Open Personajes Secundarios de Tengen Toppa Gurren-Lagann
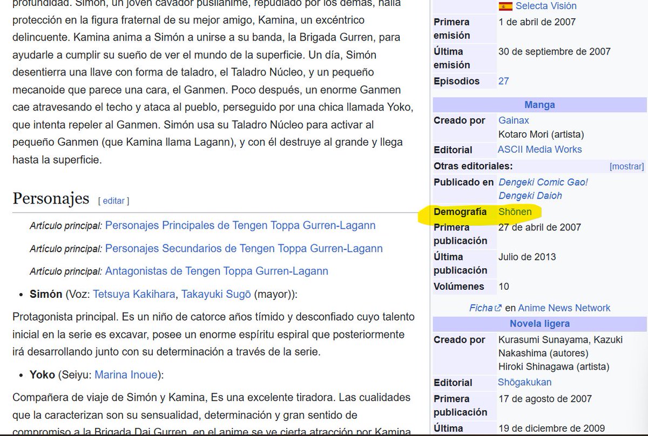Image resolution: width=648 pixels, height=436 pixels. pos(244,249)
